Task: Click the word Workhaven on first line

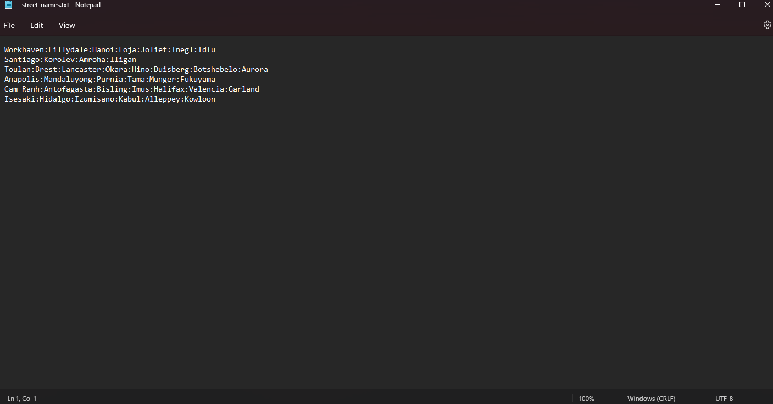Action: [x=25, y=49]
